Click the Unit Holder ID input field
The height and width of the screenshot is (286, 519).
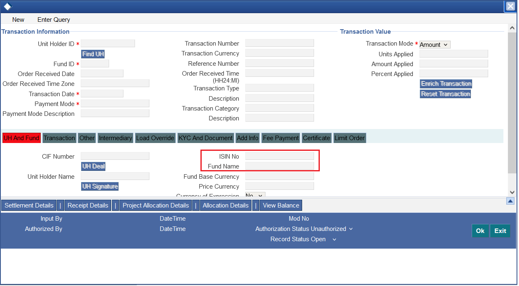pyautogui.click(x=108, y=44)
